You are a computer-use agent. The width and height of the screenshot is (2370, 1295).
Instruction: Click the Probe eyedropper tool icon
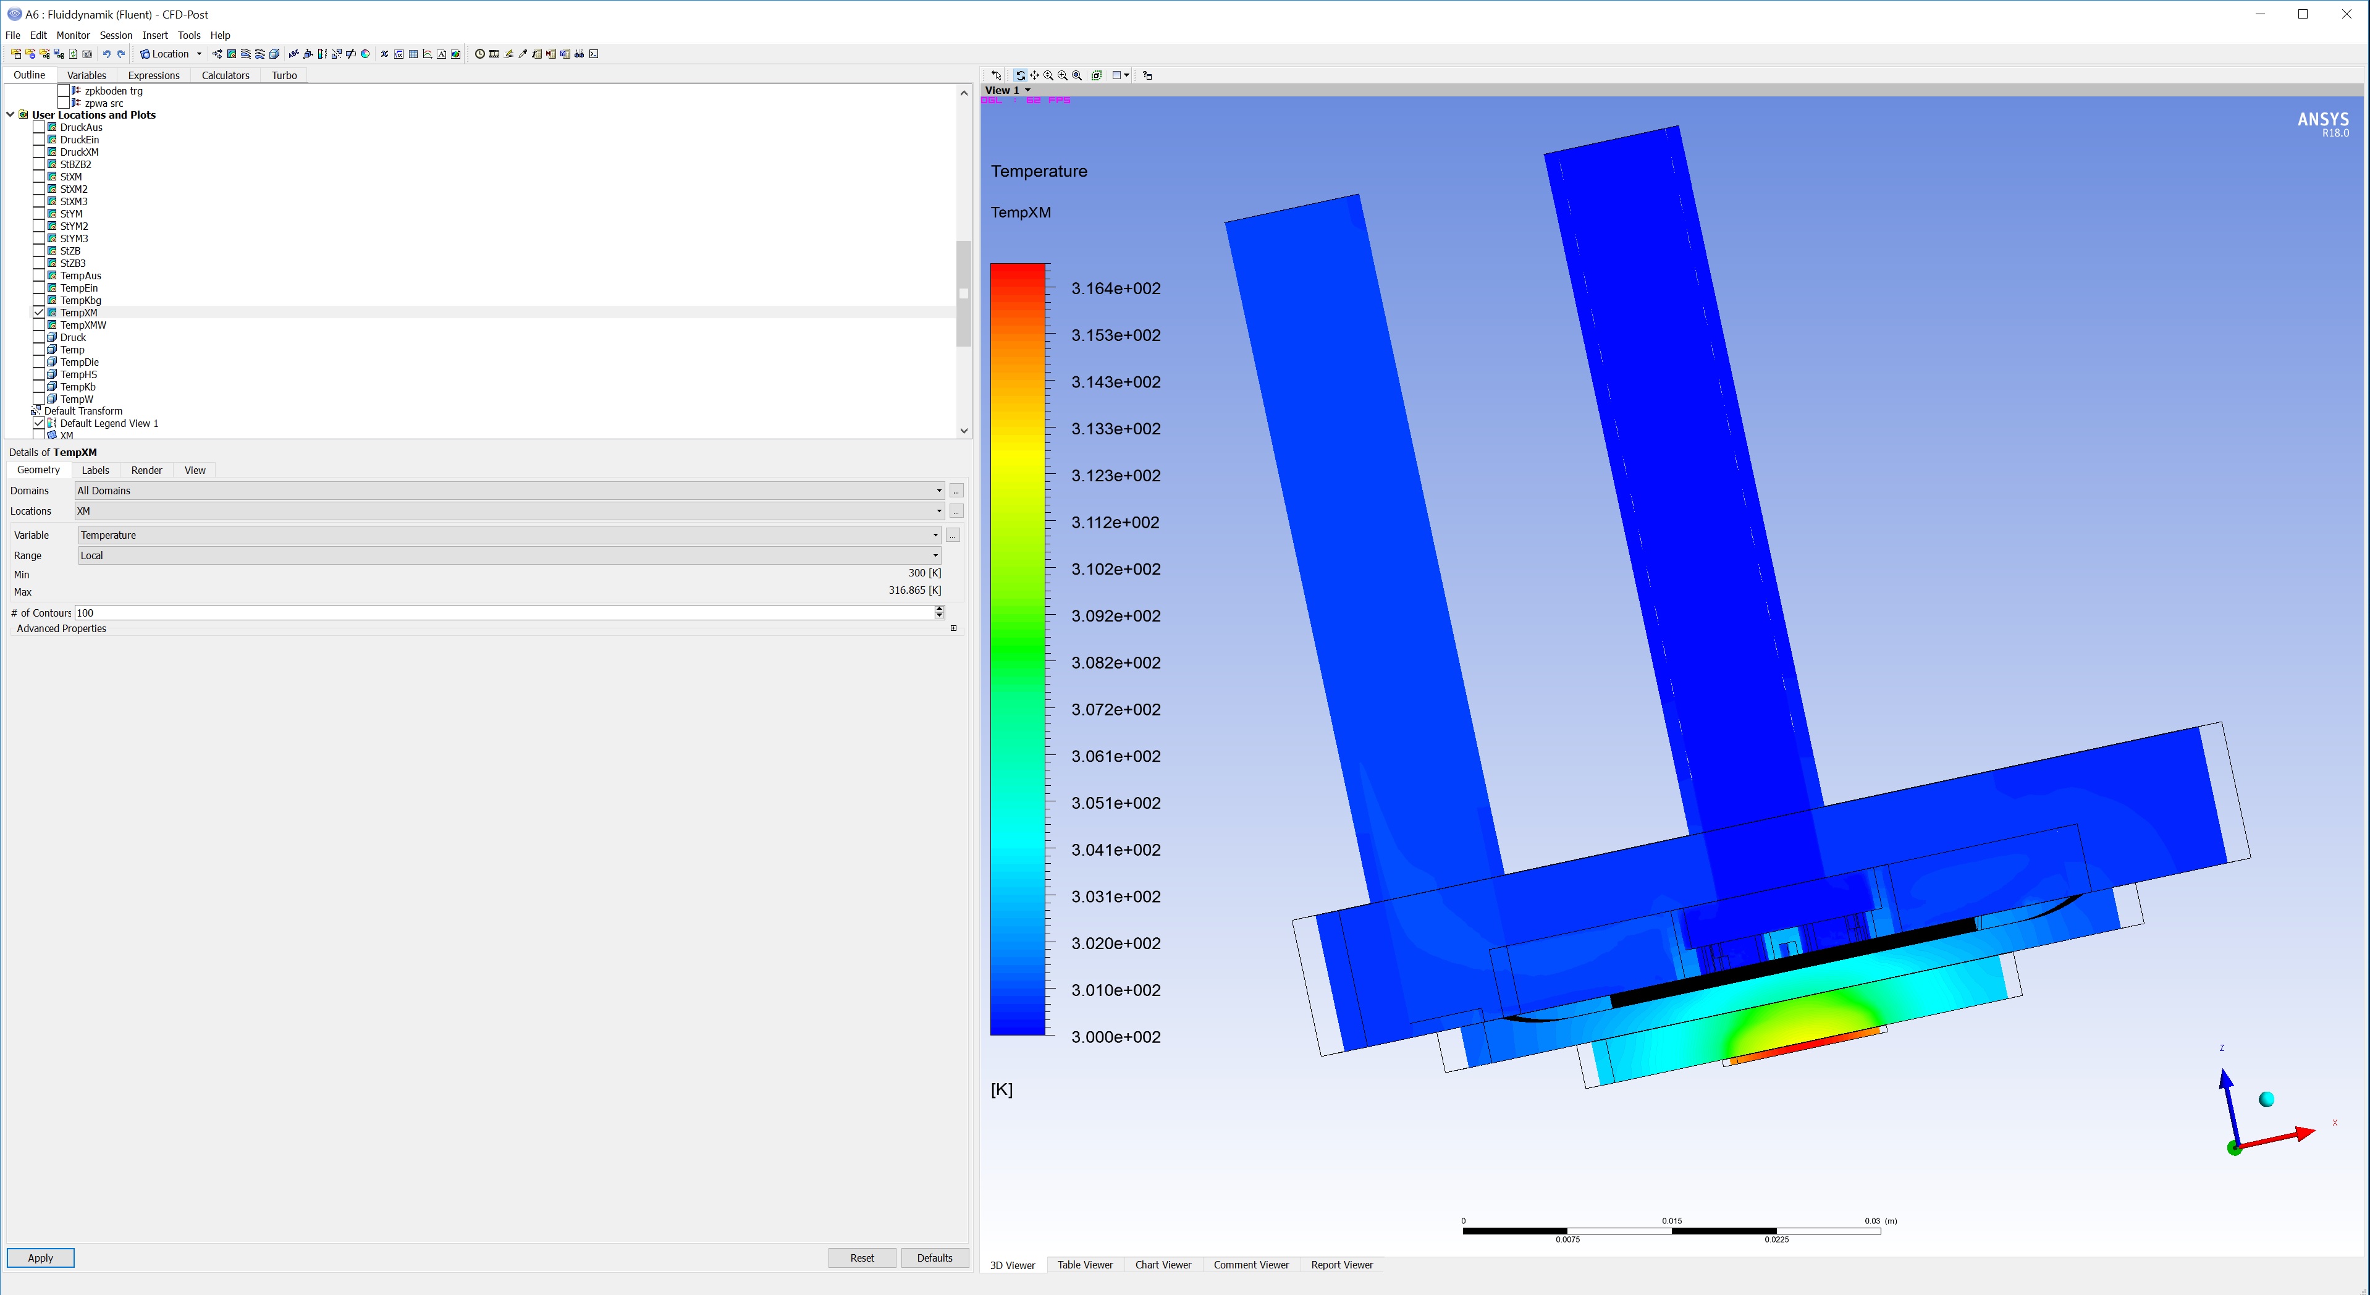tap(523, 54)
